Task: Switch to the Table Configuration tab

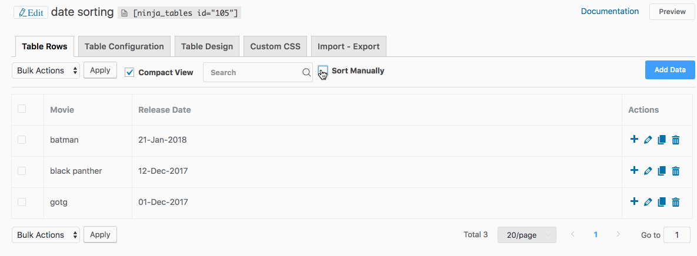Action: click(x=124, y=46)
